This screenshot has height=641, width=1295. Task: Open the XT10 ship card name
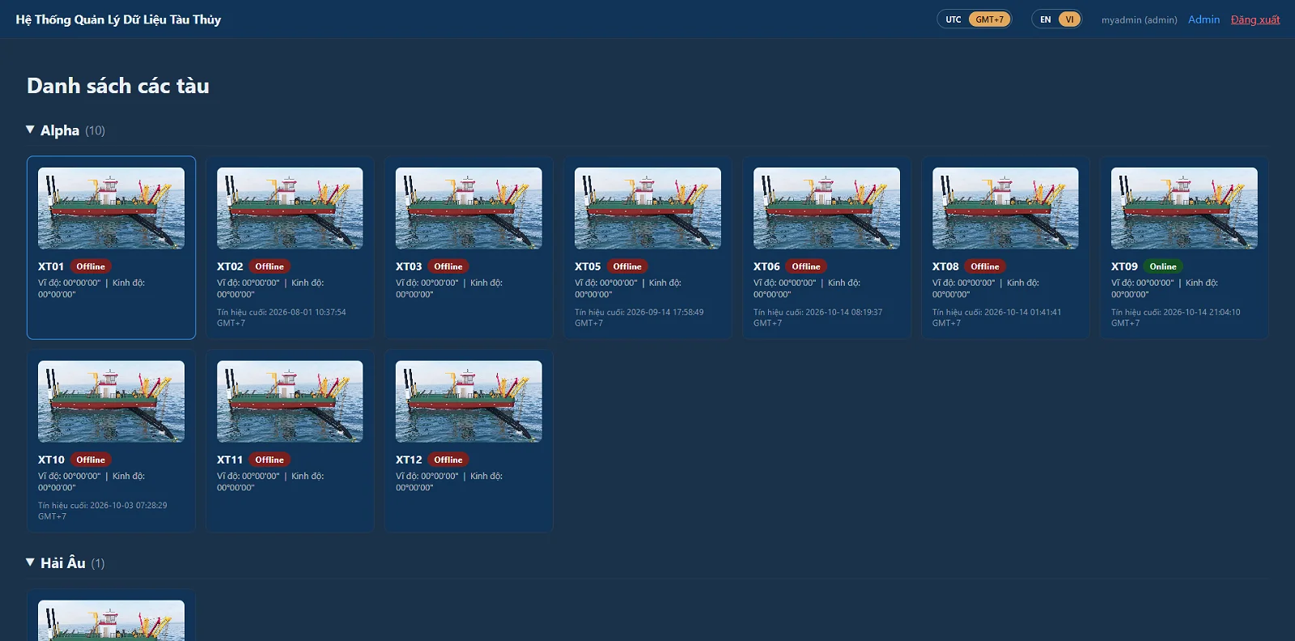[x=51, y=460]
